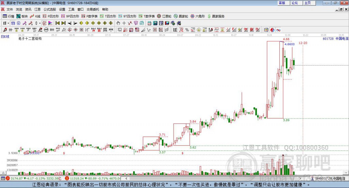Open the P数字表 tool
This screenshot has width=349, height=188.
coord(90,16)
